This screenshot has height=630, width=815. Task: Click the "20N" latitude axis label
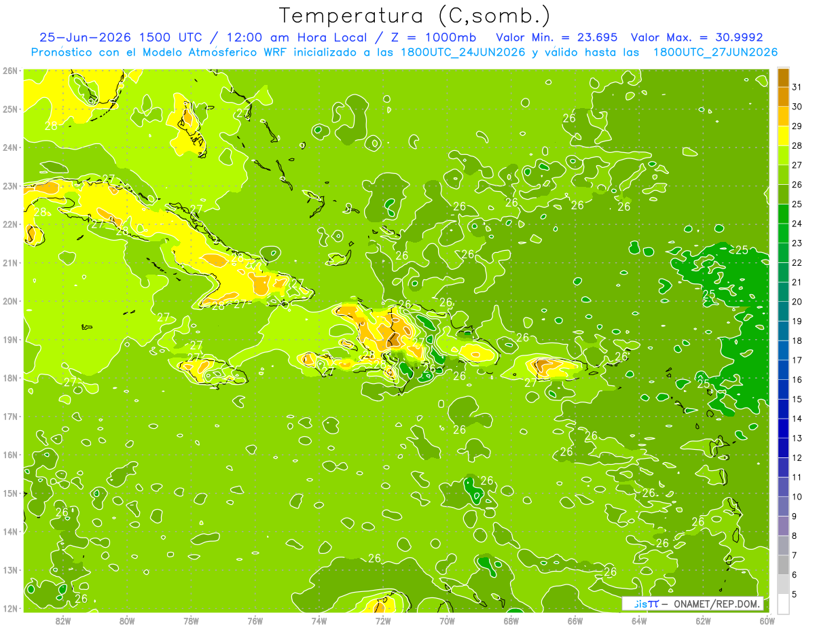[x=10, y=301]
